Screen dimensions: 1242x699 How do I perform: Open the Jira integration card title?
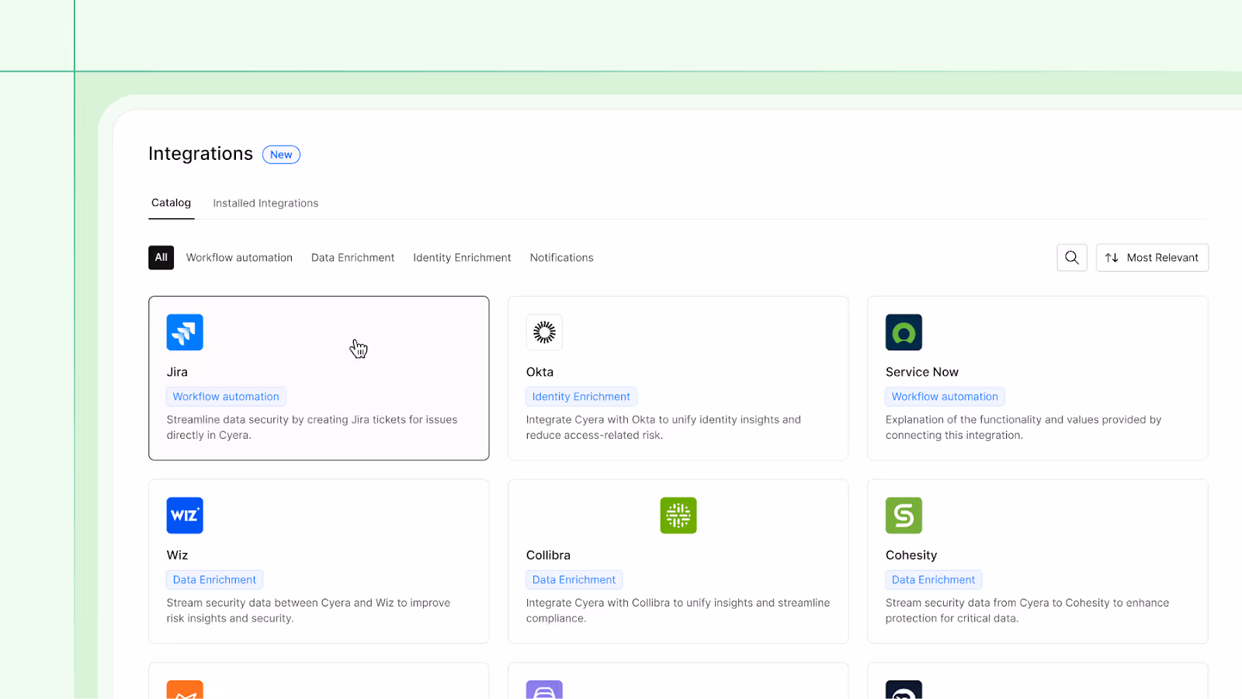(x=177, y=372)
